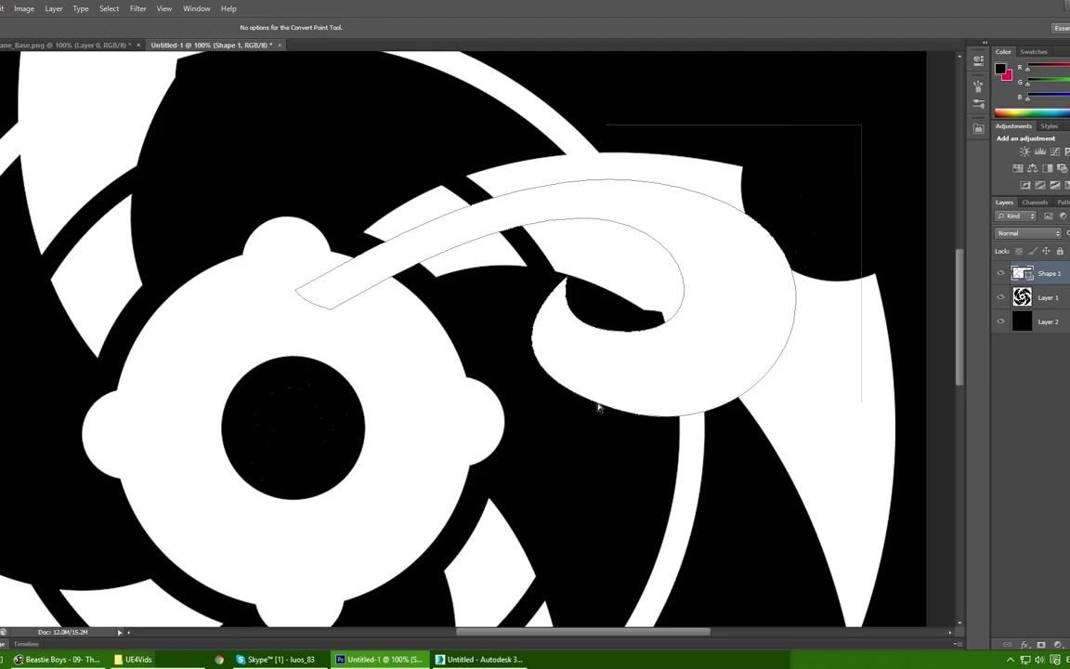Open the Normal blend mode dropdown

pyautogui.click(x=1026, y=233)
